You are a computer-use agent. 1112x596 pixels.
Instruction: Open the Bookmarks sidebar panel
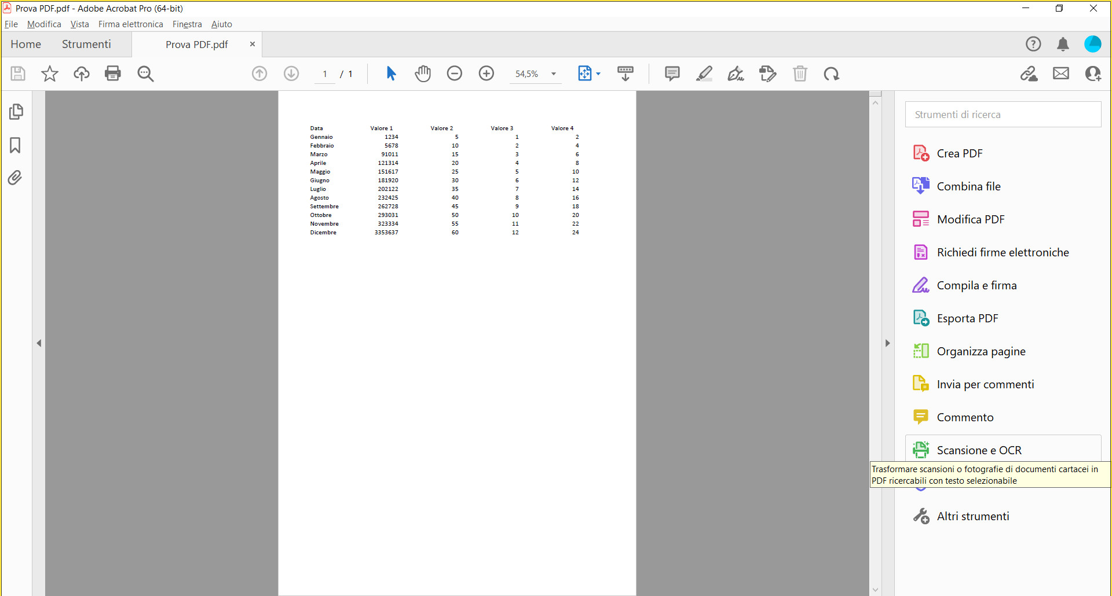coord(15,146)
